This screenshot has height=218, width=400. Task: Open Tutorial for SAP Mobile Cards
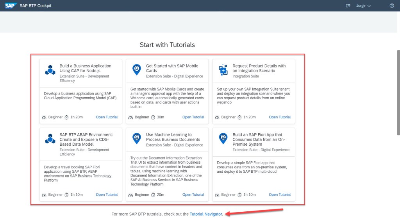193,117
